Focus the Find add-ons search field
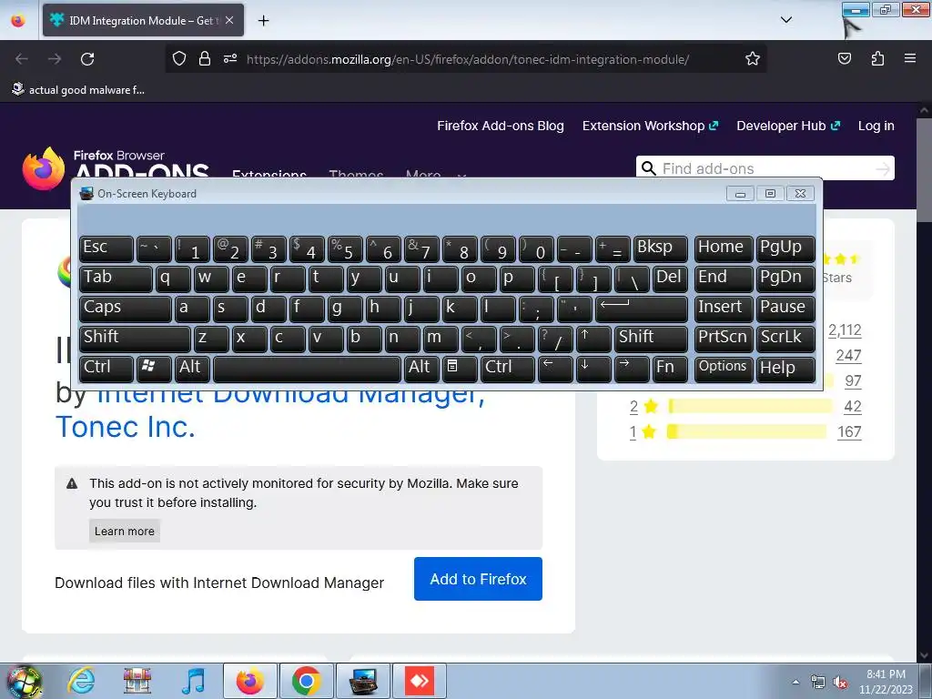The width and height of the screenshot is (932, 699). pyautogui.click(x=765, y=168)
